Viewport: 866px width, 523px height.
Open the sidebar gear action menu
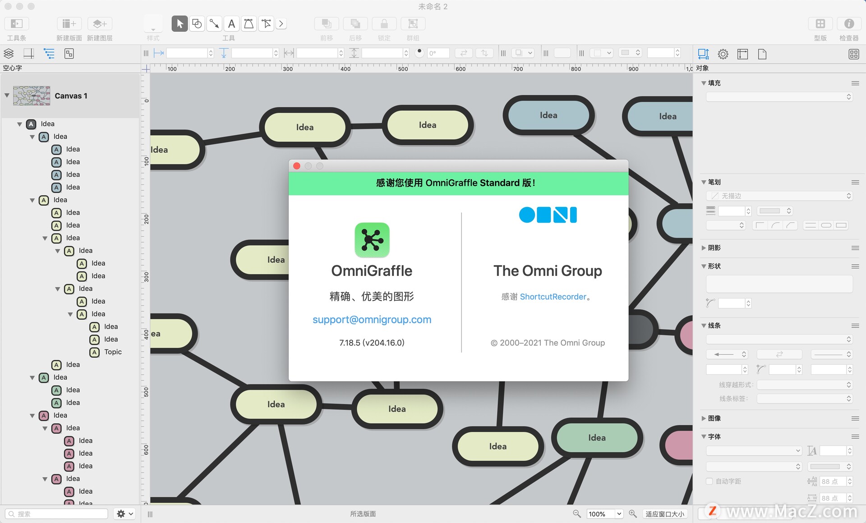pos(125,514)
